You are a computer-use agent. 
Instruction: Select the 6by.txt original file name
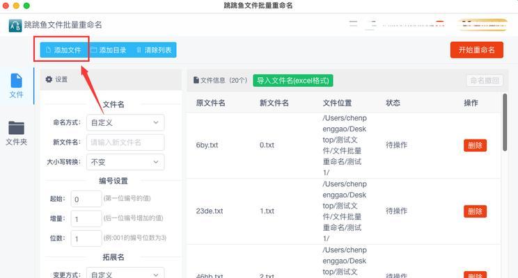click(207, 145)
